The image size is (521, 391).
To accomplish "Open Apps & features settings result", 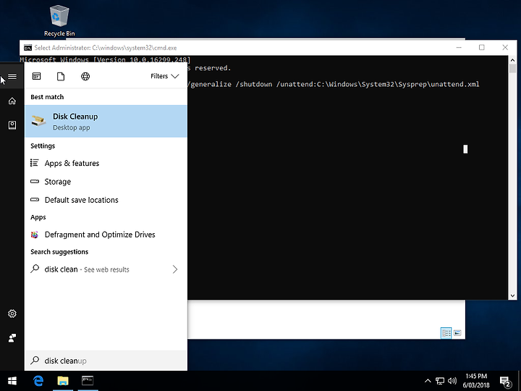I will [106, 163].
